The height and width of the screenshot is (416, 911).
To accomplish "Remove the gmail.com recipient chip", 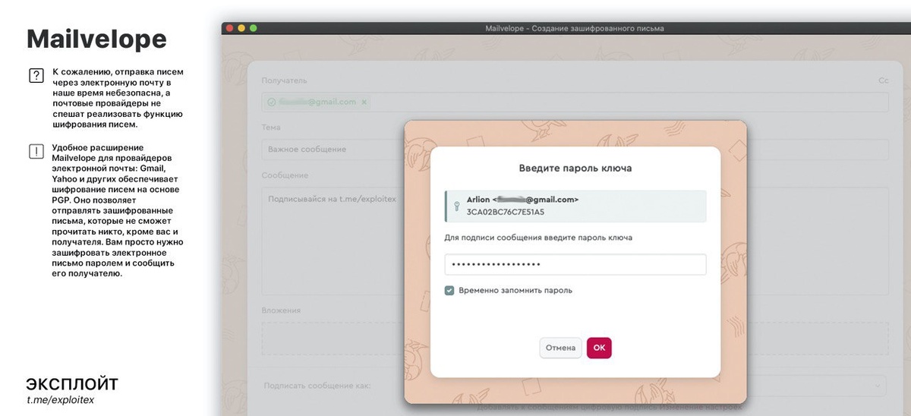I will click(364, 102).
